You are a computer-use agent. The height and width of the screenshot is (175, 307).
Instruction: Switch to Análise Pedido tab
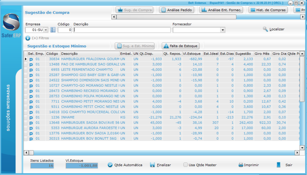click(176, 10)
